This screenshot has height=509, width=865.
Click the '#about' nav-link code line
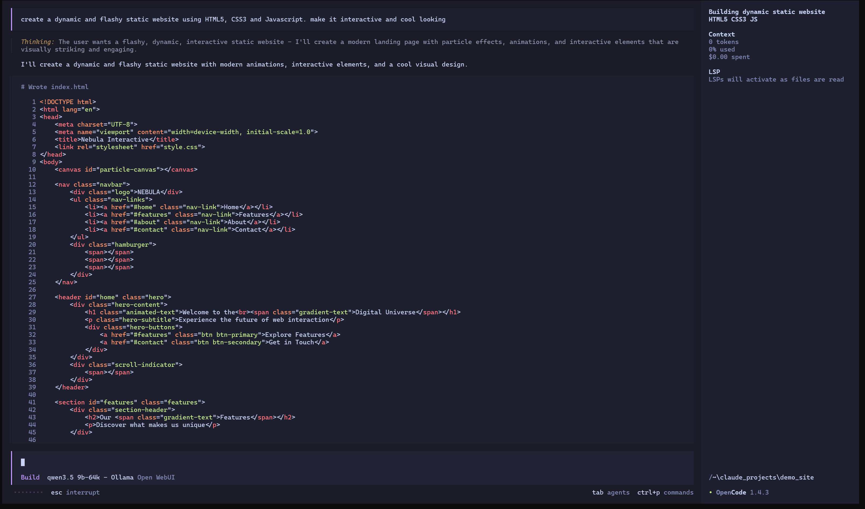(x=182, y=222)
